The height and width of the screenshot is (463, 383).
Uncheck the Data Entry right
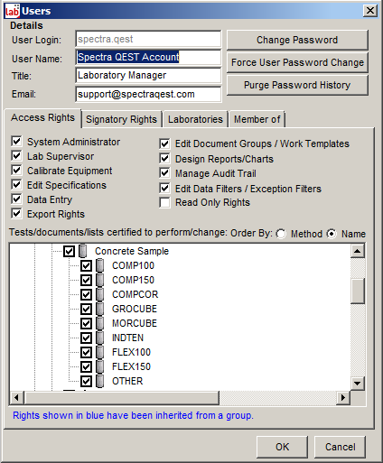pos(16,199)
